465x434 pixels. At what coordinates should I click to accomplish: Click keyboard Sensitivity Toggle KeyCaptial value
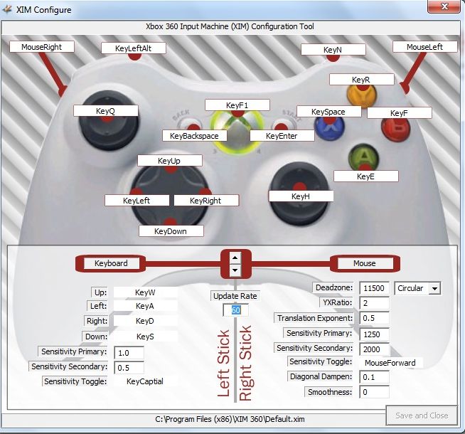145,381
